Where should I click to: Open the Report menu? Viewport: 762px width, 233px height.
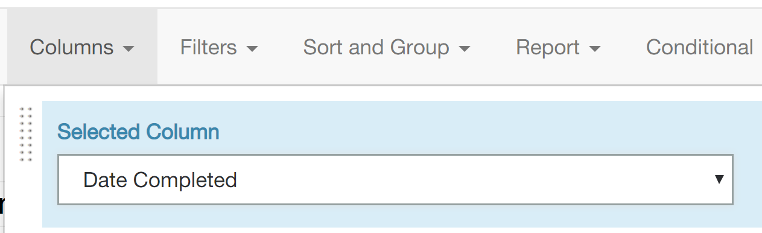point(558,47)
